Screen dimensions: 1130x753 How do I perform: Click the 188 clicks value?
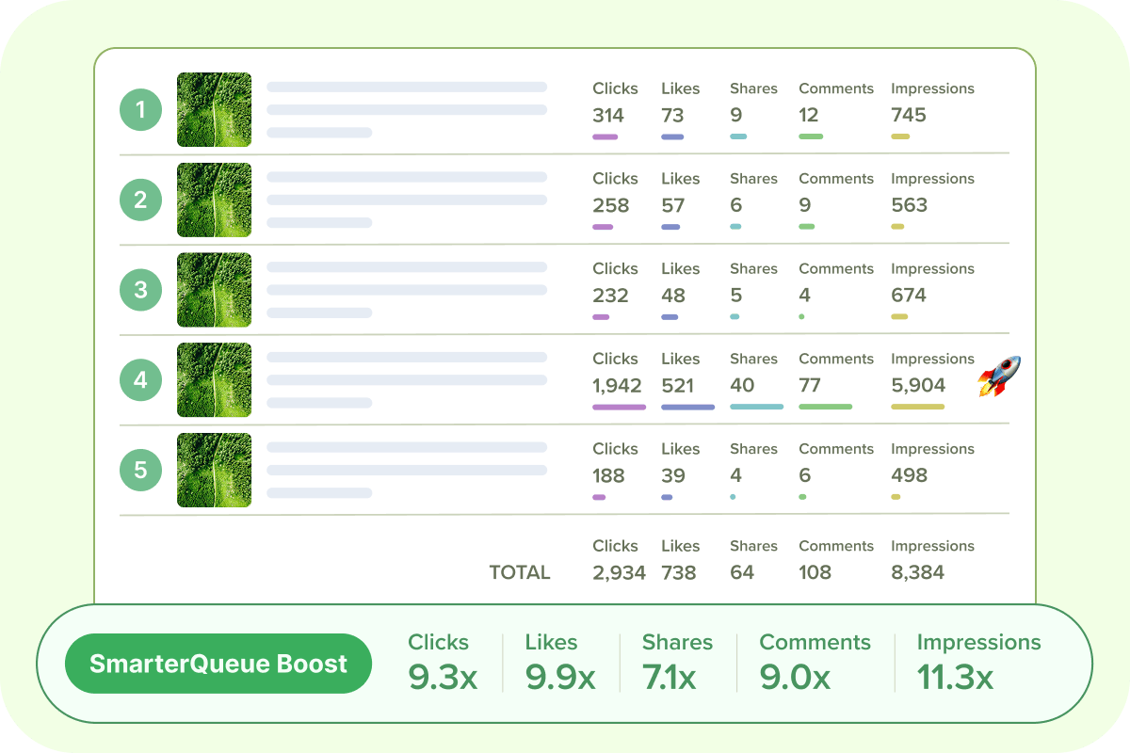[x=608, y=475]
